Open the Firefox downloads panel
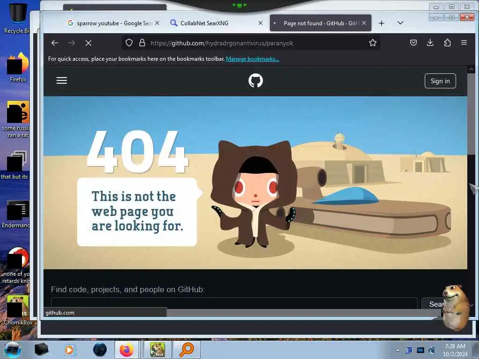The image size is (479, 359). tap(430, 43)
